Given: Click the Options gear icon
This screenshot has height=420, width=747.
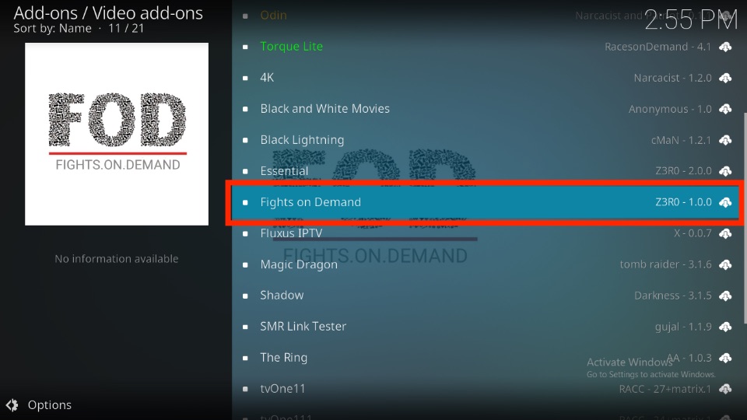Looking at the screenshot, I should click(12, 404).
